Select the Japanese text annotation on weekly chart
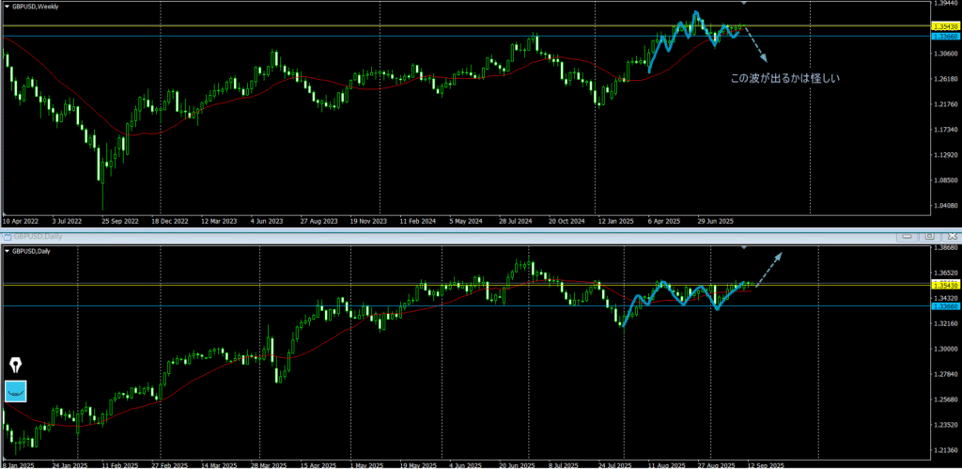This screenshot has width=962, height=469. click(784, 79)
